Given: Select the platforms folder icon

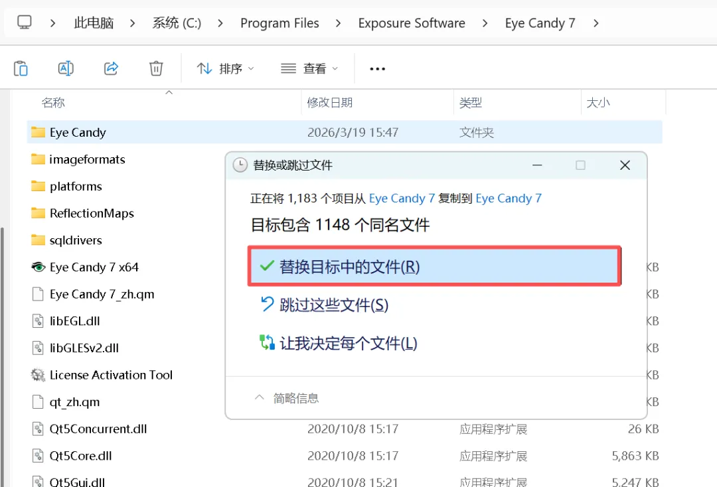Looking at the screenshot, I should point(38,186).
